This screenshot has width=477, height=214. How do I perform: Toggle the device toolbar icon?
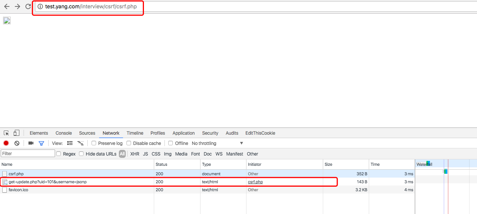16,133
